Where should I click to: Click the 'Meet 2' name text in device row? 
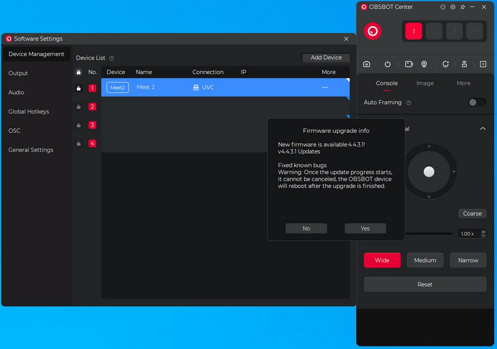coord(146,87)
